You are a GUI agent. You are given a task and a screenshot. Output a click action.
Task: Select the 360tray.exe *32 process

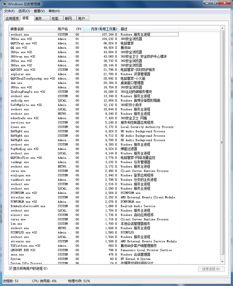click(x=94, y=57)
